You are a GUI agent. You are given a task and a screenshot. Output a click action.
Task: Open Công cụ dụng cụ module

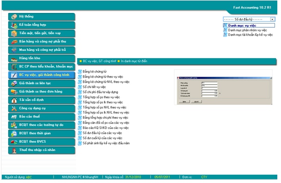pos(42,108)
